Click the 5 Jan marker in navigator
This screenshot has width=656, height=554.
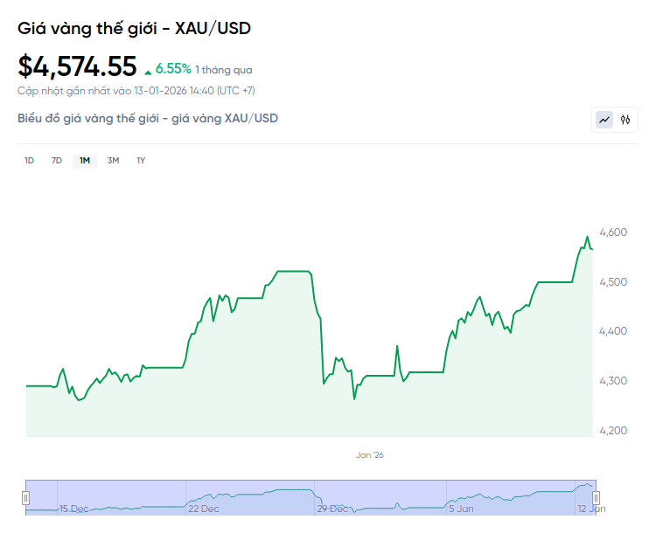(461, 509)
